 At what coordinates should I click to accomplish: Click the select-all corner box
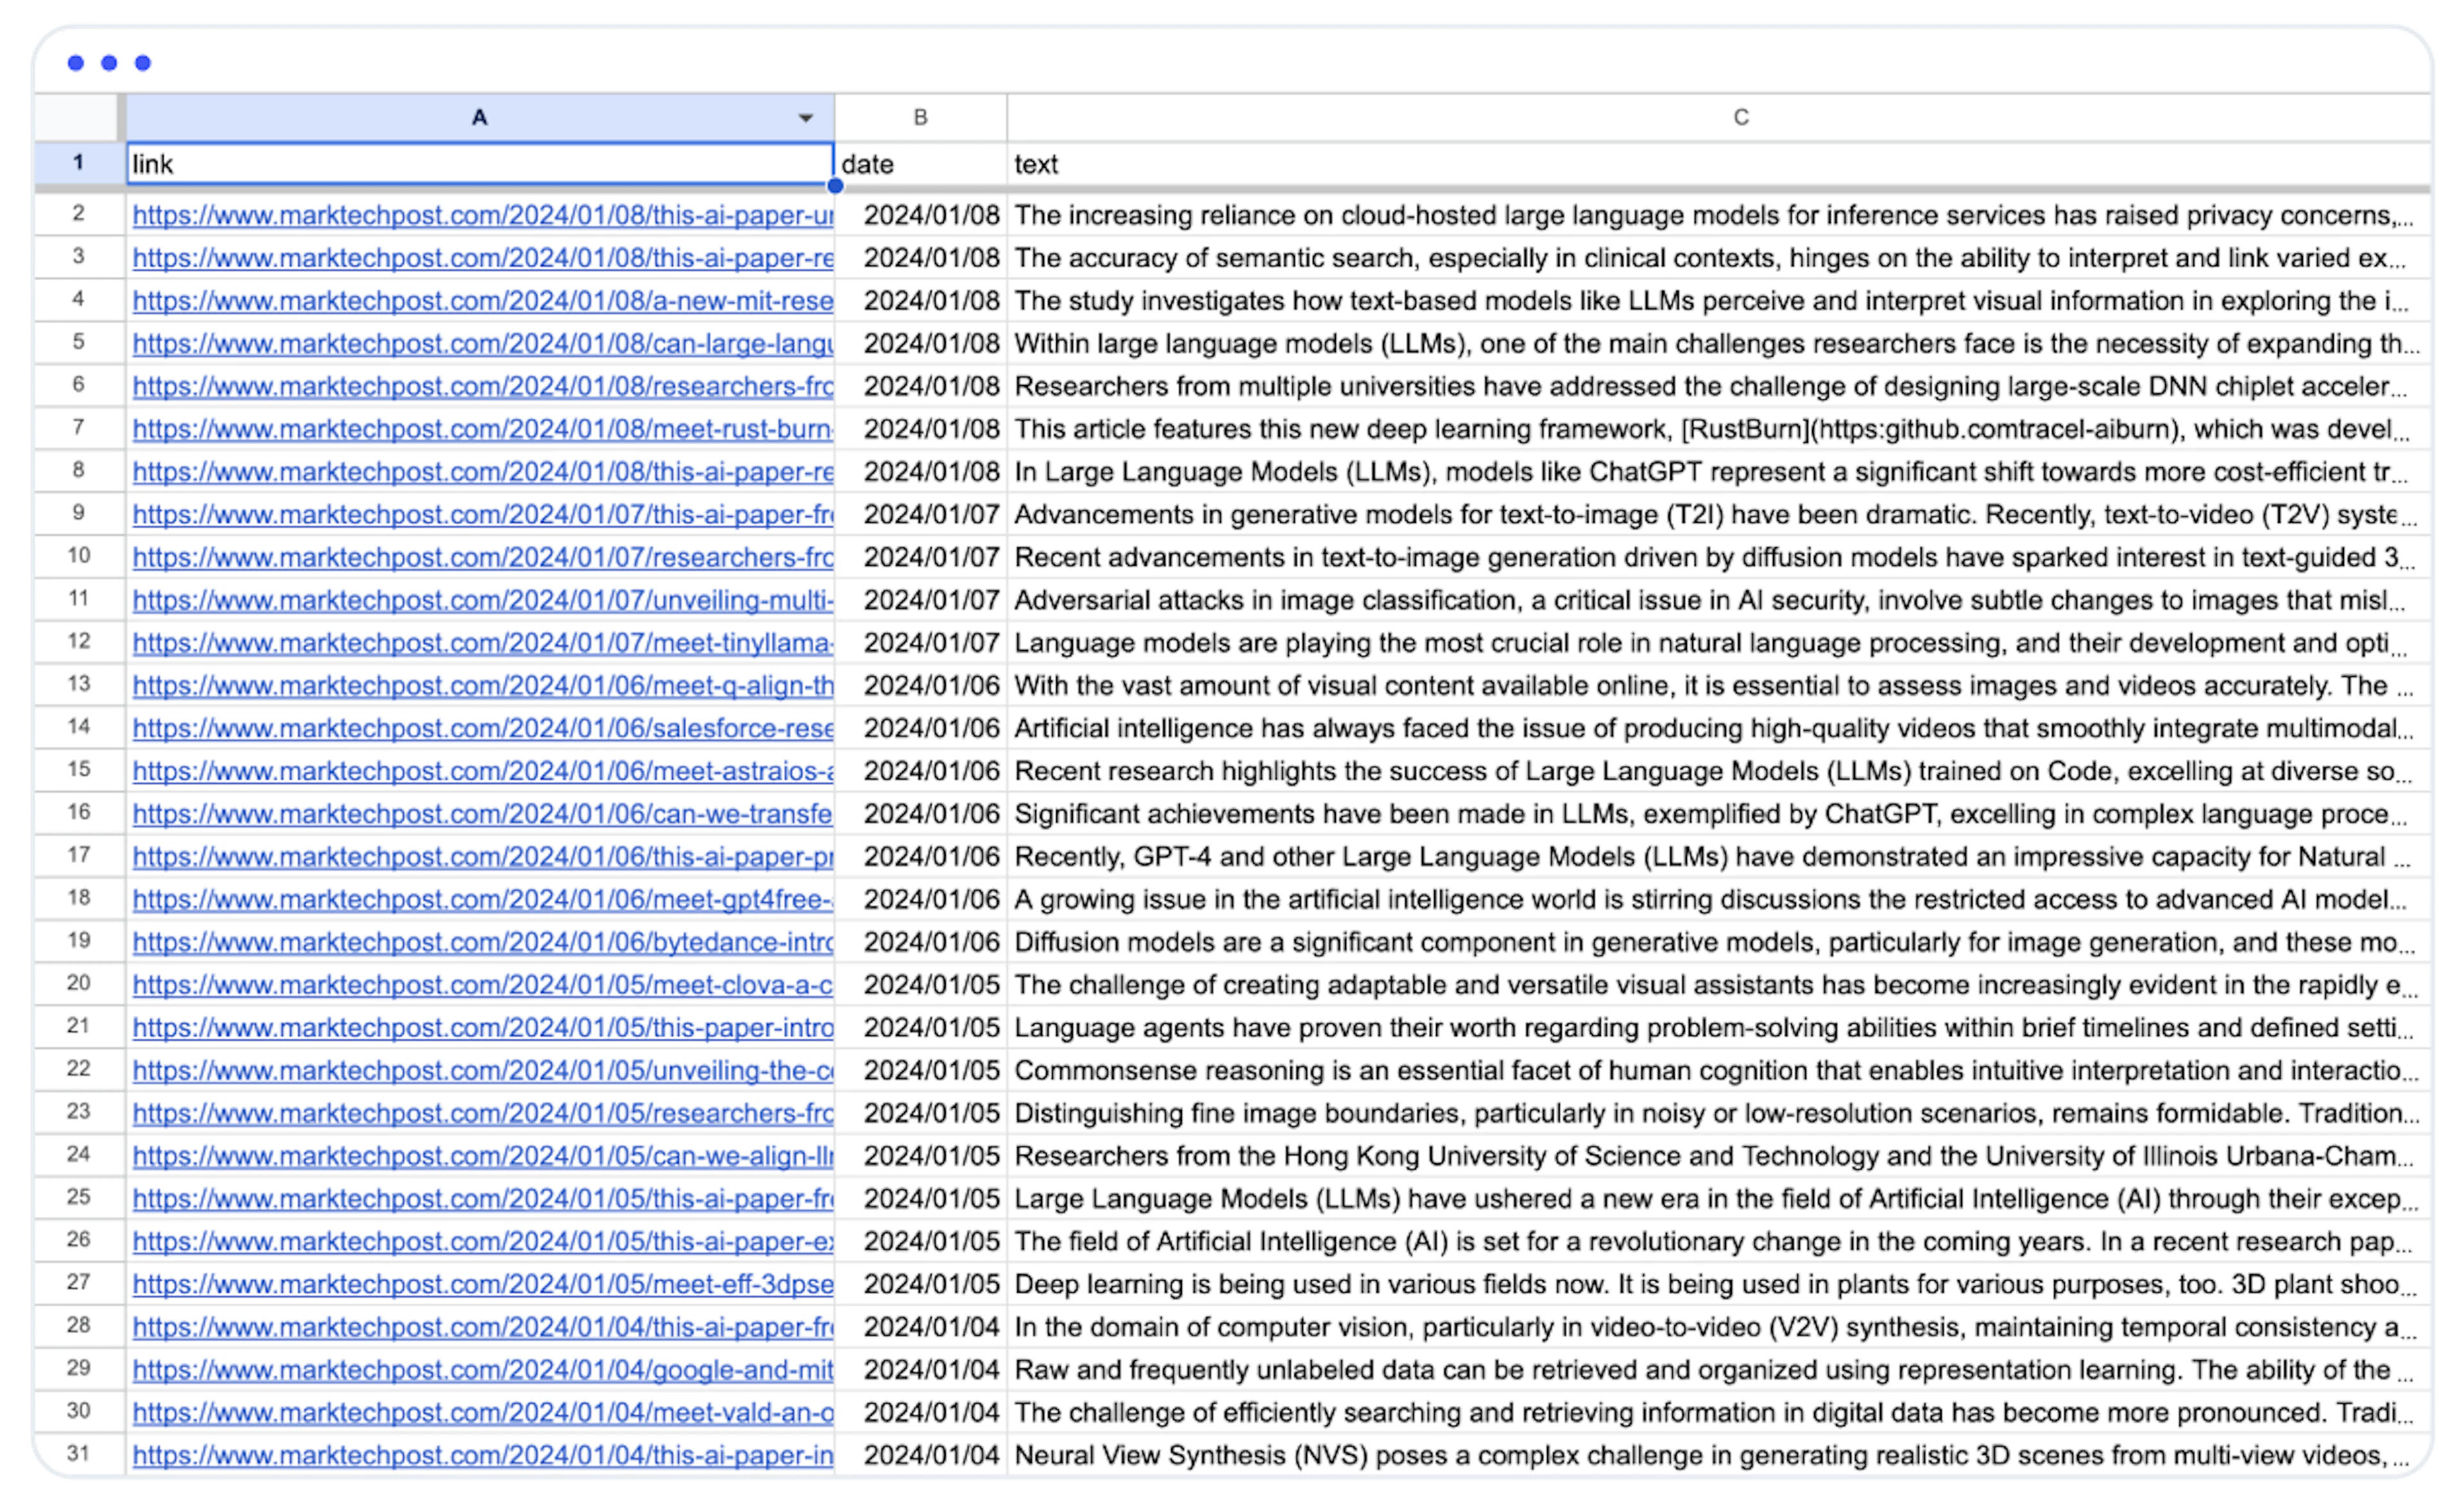(76, 118)
